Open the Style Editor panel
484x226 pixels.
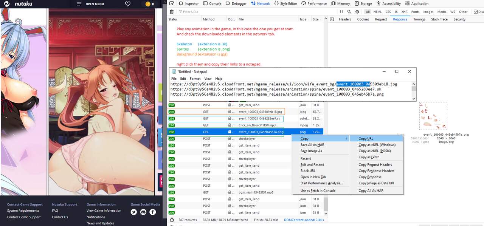coord(285,3)
